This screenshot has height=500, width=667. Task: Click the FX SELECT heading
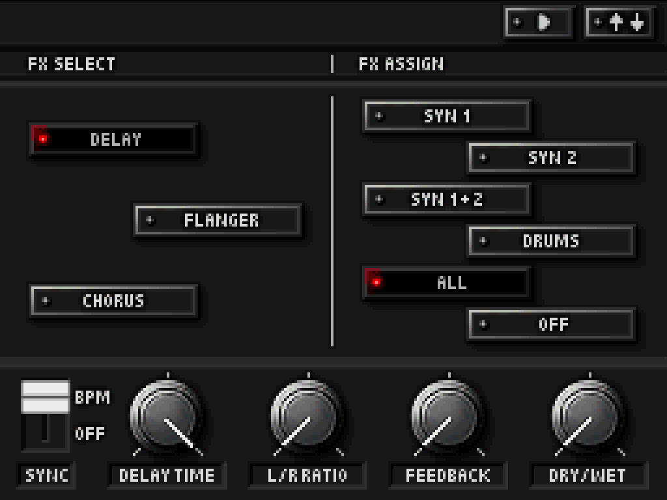click(x=72, y=64)
